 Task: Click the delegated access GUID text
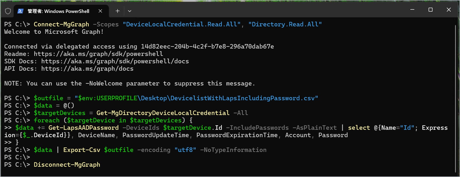tap(207, 46)
